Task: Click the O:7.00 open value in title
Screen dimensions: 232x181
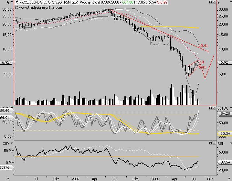Action: pos(128,2)
